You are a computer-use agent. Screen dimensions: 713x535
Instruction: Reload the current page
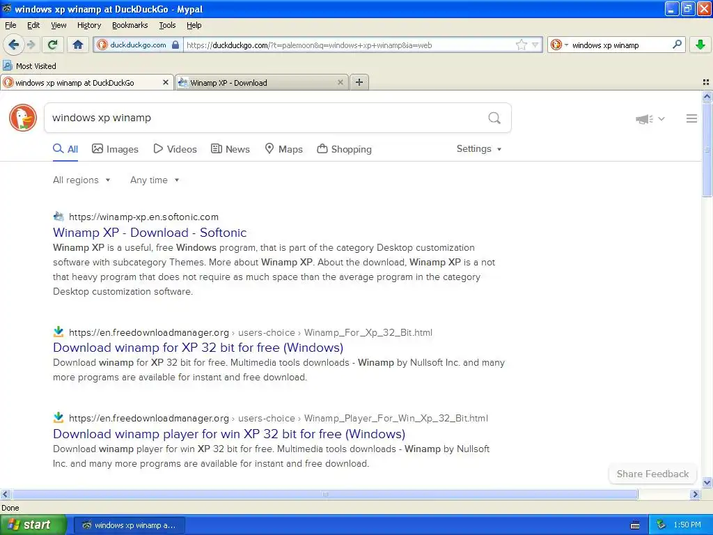pyautogui.click(x=53, y=45)
